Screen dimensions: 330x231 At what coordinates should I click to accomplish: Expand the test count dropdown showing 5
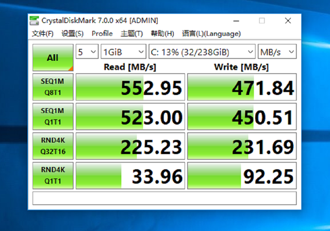tap(87, 51)
